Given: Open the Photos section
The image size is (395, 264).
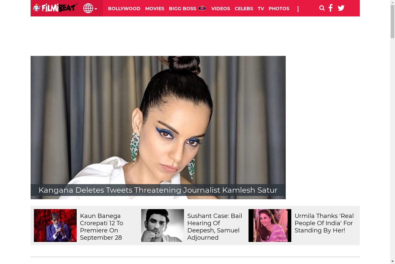Looking at the screenshot, I should 279,9.
